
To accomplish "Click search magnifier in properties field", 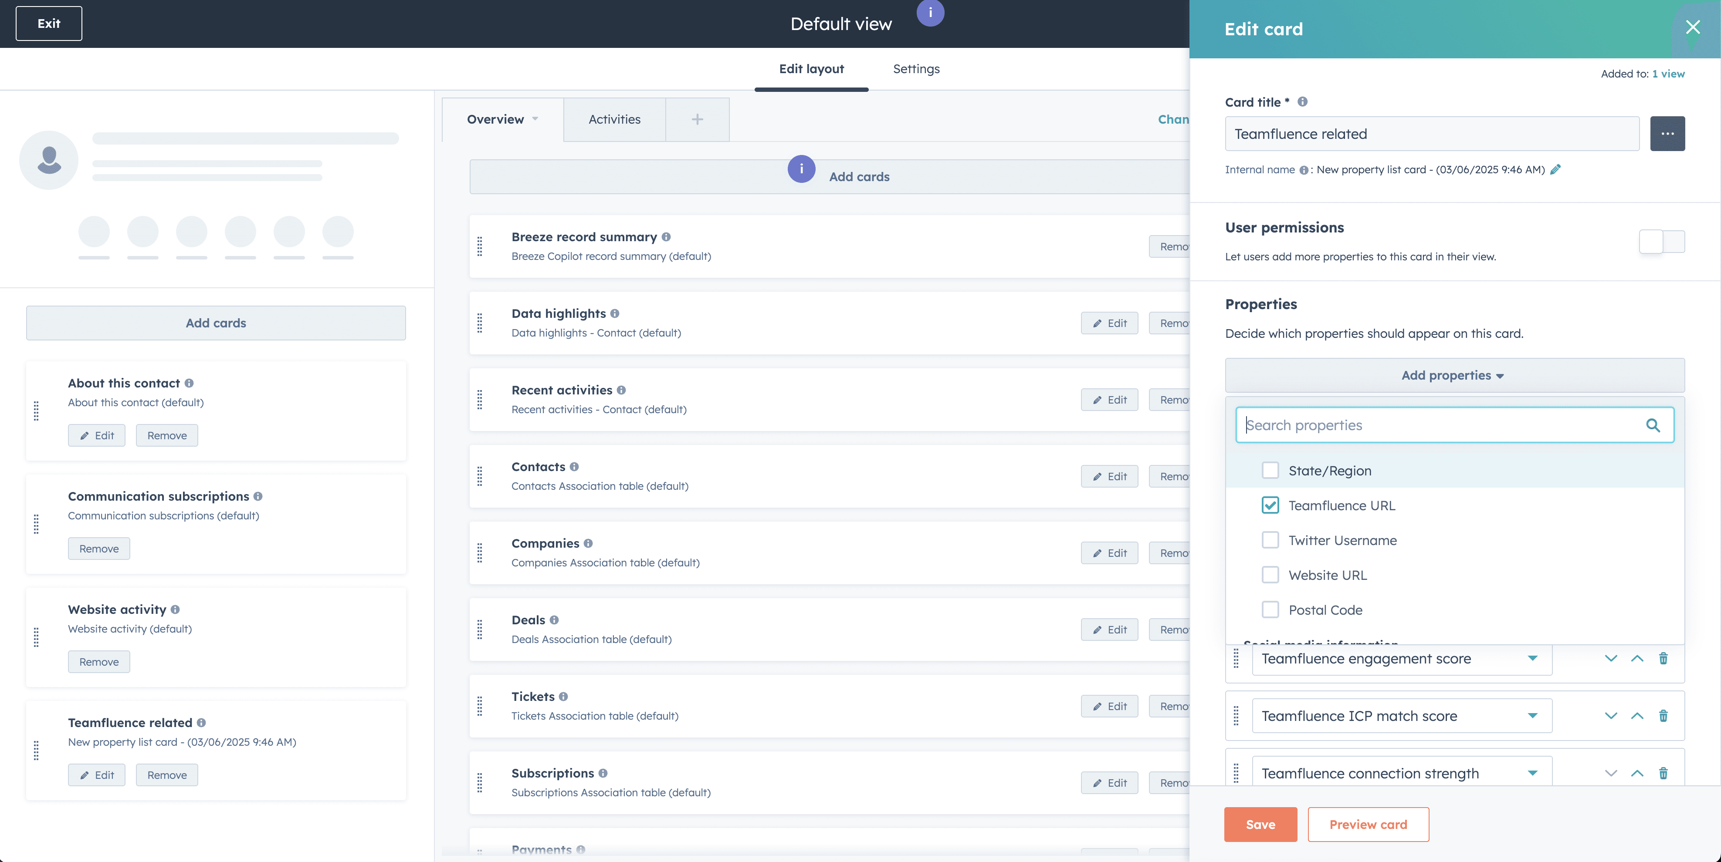I will [1653, 425].
